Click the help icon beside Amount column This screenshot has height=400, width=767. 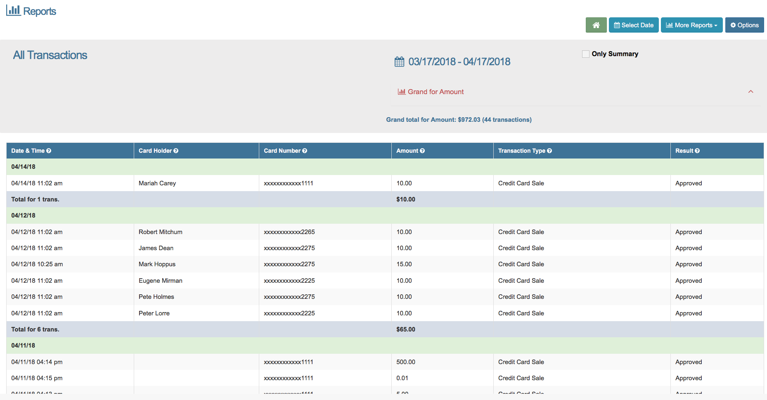[422, 151]
